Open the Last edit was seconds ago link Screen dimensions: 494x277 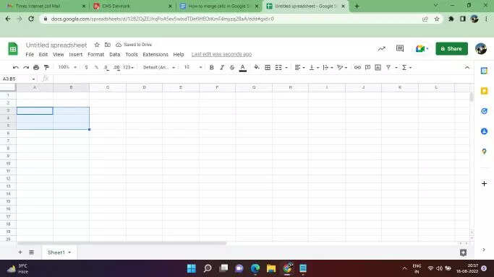pyautogui.click(x=221, y=54)
